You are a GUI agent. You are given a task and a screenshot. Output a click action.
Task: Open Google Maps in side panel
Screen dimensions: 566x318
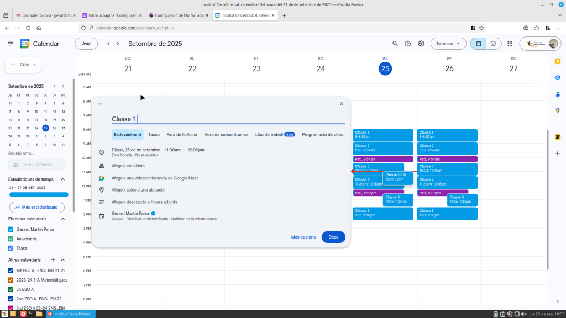(x=558, y=110)
